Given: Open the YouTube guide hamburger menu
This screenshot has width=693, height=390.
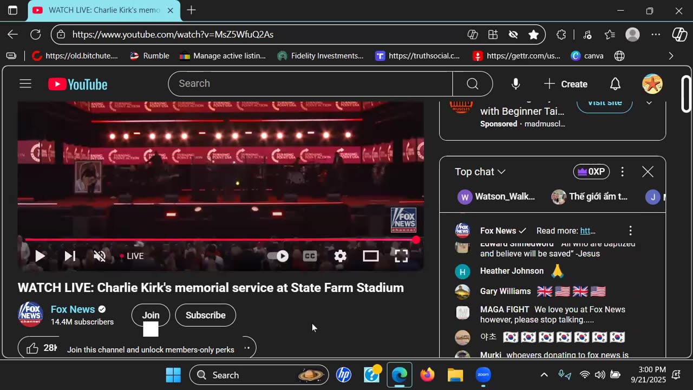Looking at the screenshot, I should click(25, 84).
